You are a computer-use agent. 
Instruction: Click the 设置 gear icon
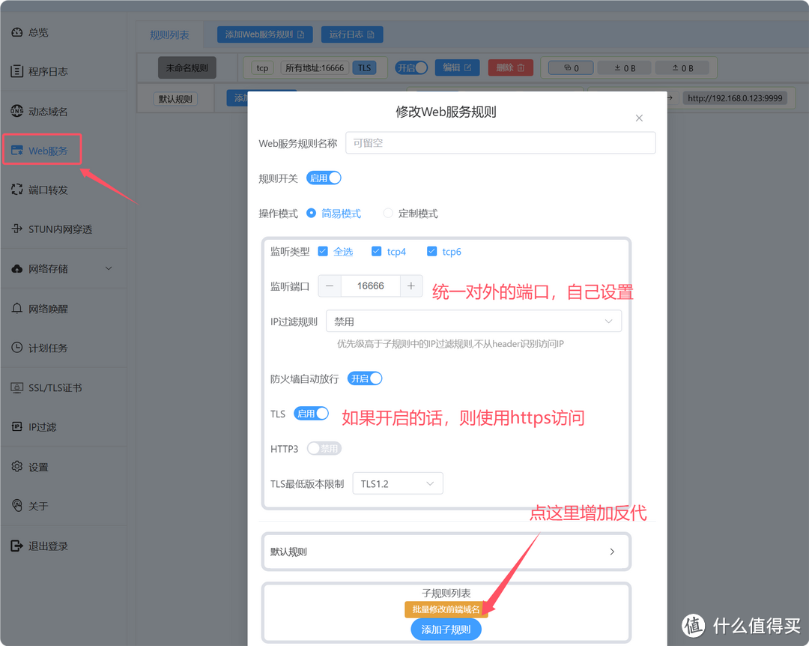point(17,466)
